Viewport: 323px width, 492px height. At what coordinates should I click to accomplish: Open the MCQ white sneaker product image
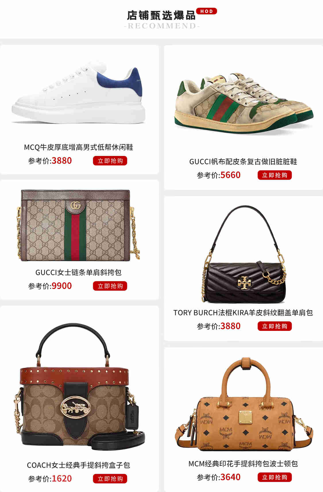(x=78, y=92)
